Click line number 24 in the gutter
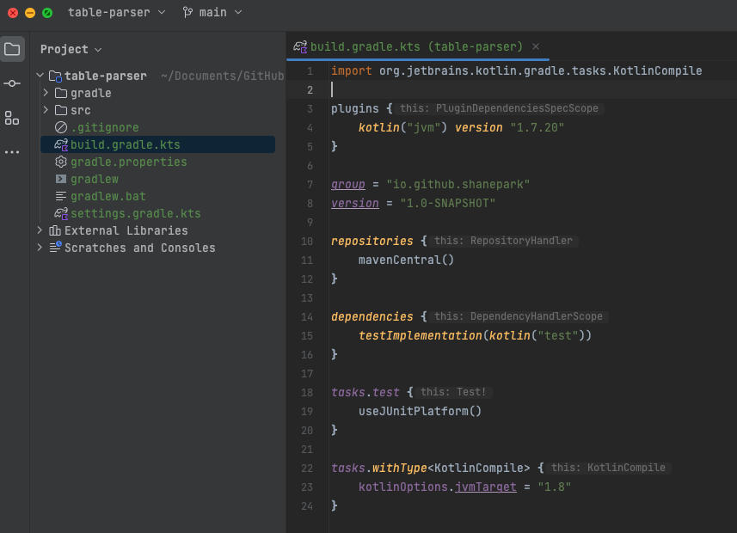 (x=307, y=505)
